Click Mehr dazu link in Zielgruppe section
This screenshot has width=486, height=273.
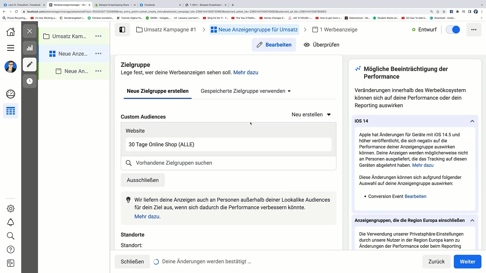tap(245, 72)
